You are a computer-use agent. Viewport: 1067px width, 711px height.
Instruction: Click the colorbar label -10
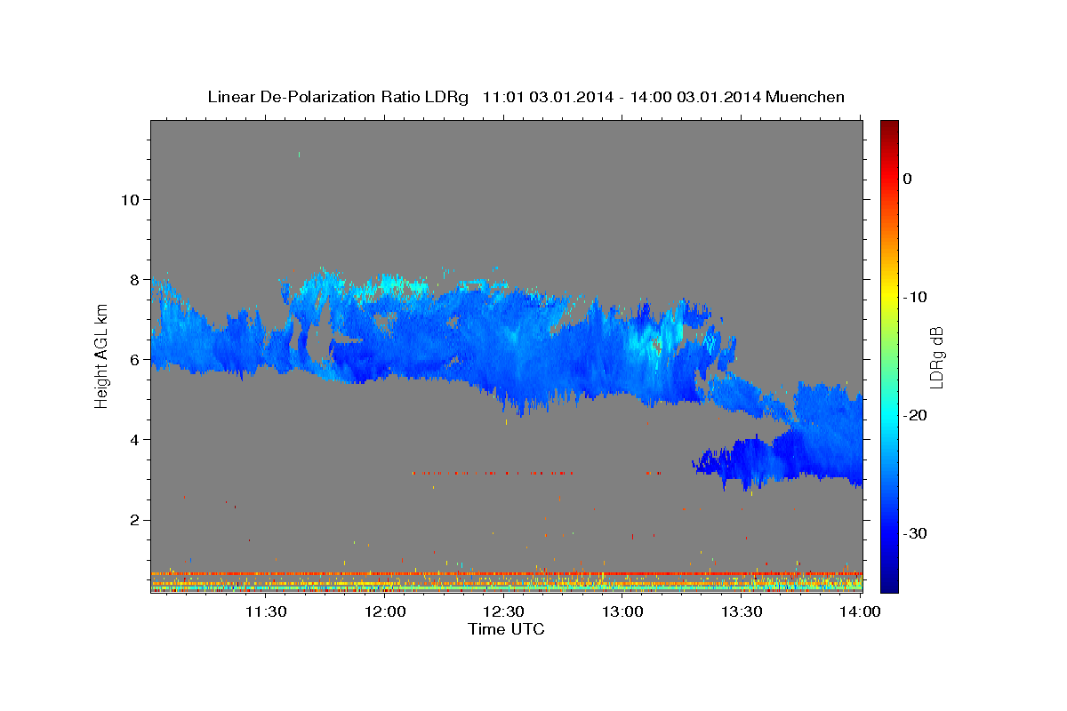(x=915, y=297)
